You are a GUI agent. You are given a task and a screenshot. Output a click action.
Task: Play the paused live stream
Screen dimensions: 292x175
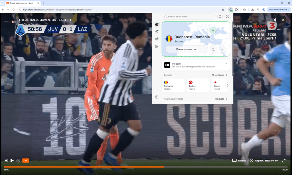point(12,160)
